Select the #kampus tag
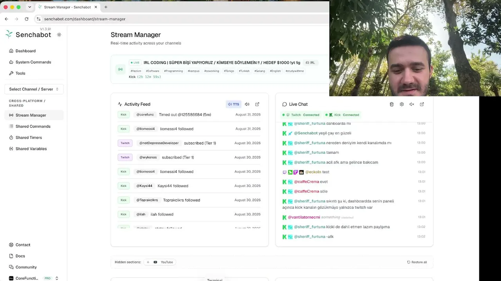 click(193, 71)
